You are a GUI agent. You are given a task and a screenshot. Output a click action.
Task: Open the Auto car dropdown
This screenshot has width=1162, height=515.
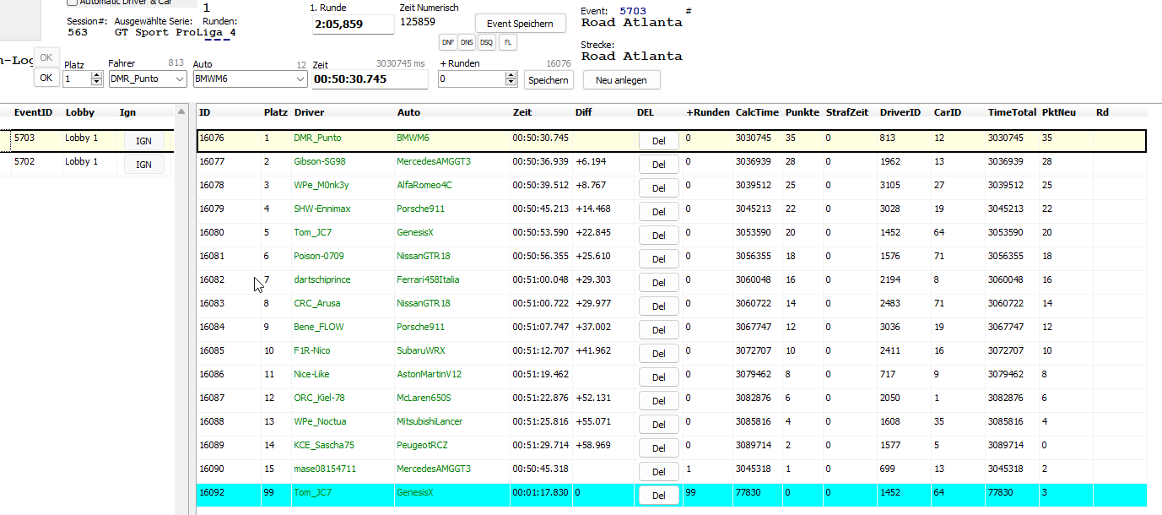(300, 79)
